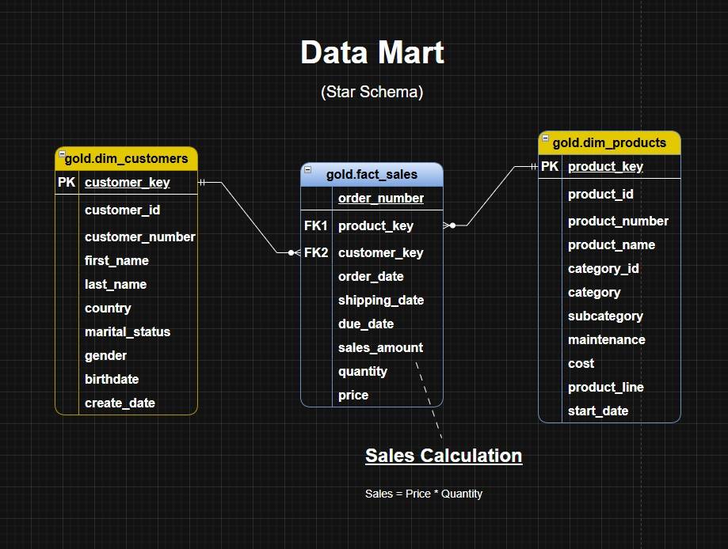Click the subcategory field in dim_products
This screenshot has height=549, width=728.
point(605,316)
